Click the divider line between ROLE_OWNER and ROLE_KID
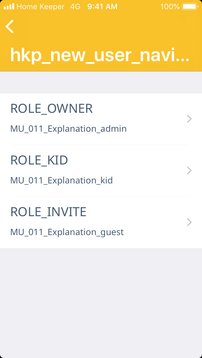The height and width of the screenshot is (358, 202). [101, 145]
